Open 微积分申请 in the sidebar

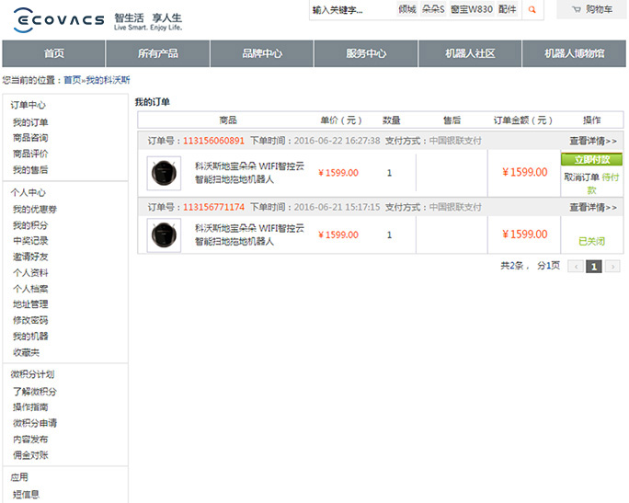point(35,423)
